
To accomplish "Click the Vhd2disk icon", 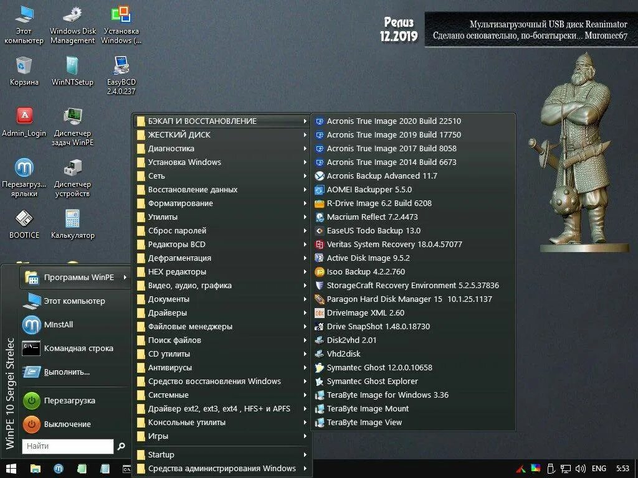I will click(320, 354).
